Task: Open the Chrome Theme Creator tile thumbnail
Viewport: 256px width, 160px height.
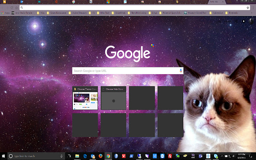Action: pyautogui.click(x=85, y=101)
